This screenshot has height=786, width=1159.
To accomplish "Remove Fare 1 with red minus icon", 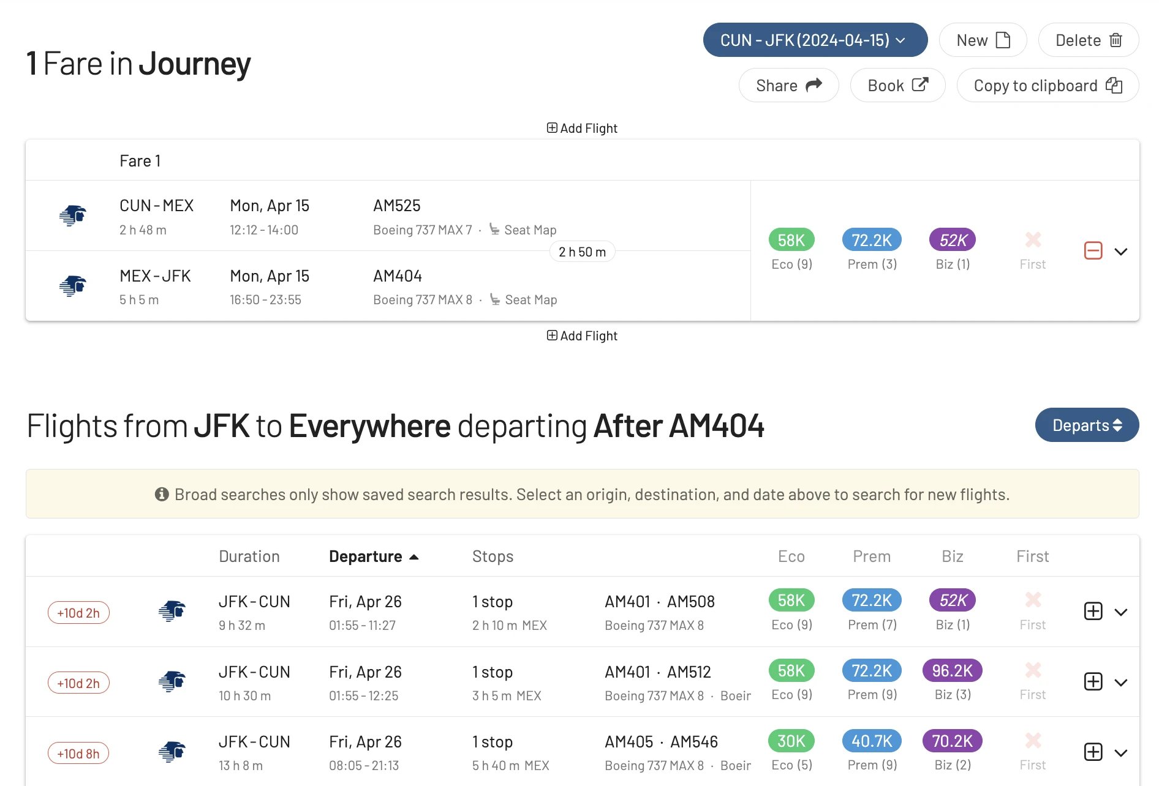I will point(1093,251).
